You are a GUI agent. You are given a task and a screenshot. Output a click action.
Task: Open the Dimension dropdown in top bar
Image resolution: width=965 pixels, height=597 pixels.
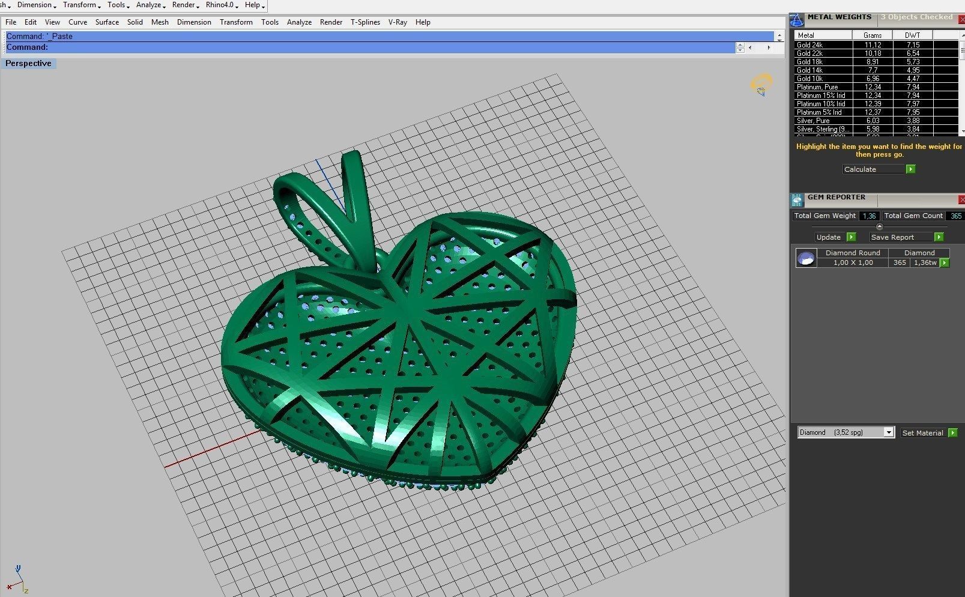tap(37, 5)
